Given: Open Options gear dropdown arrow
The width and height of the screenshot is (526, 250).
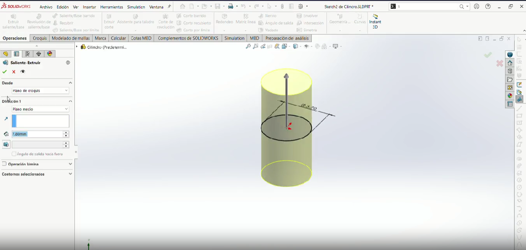Looking at the screenshot, I should pos(307,7).
